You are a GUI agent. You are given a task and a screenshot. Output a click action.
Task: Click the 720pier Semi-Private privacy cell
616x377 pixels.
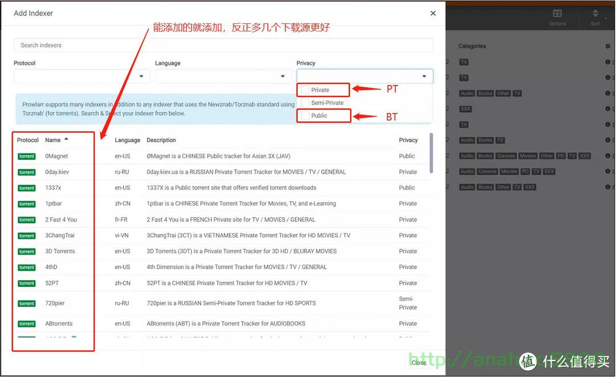pos(408,303)
